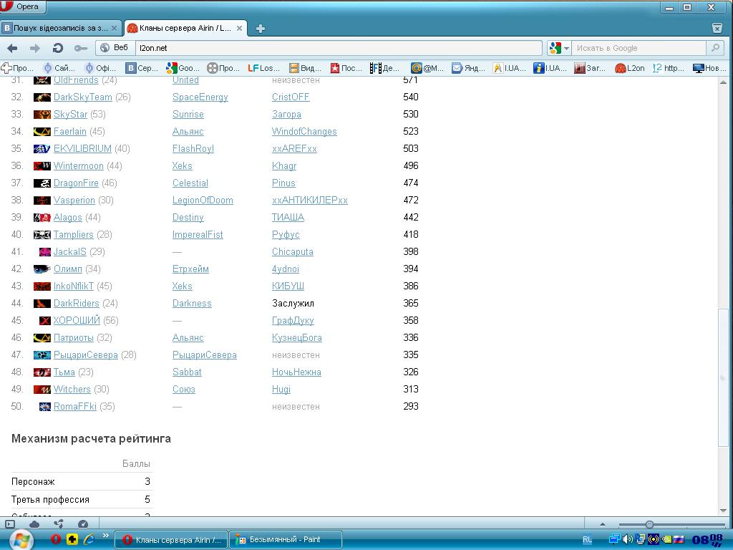Click the Opera Unite share icon
Image resolution: width=733 pixels, height=550 pixels.
pos(59,524)
